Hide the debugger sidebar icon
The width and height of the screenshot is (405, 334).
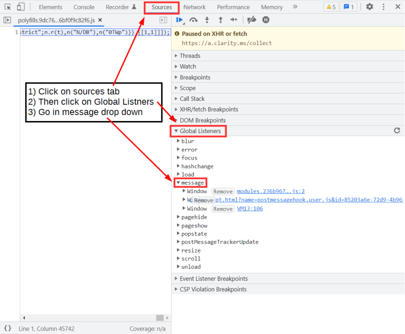(164, 20)
